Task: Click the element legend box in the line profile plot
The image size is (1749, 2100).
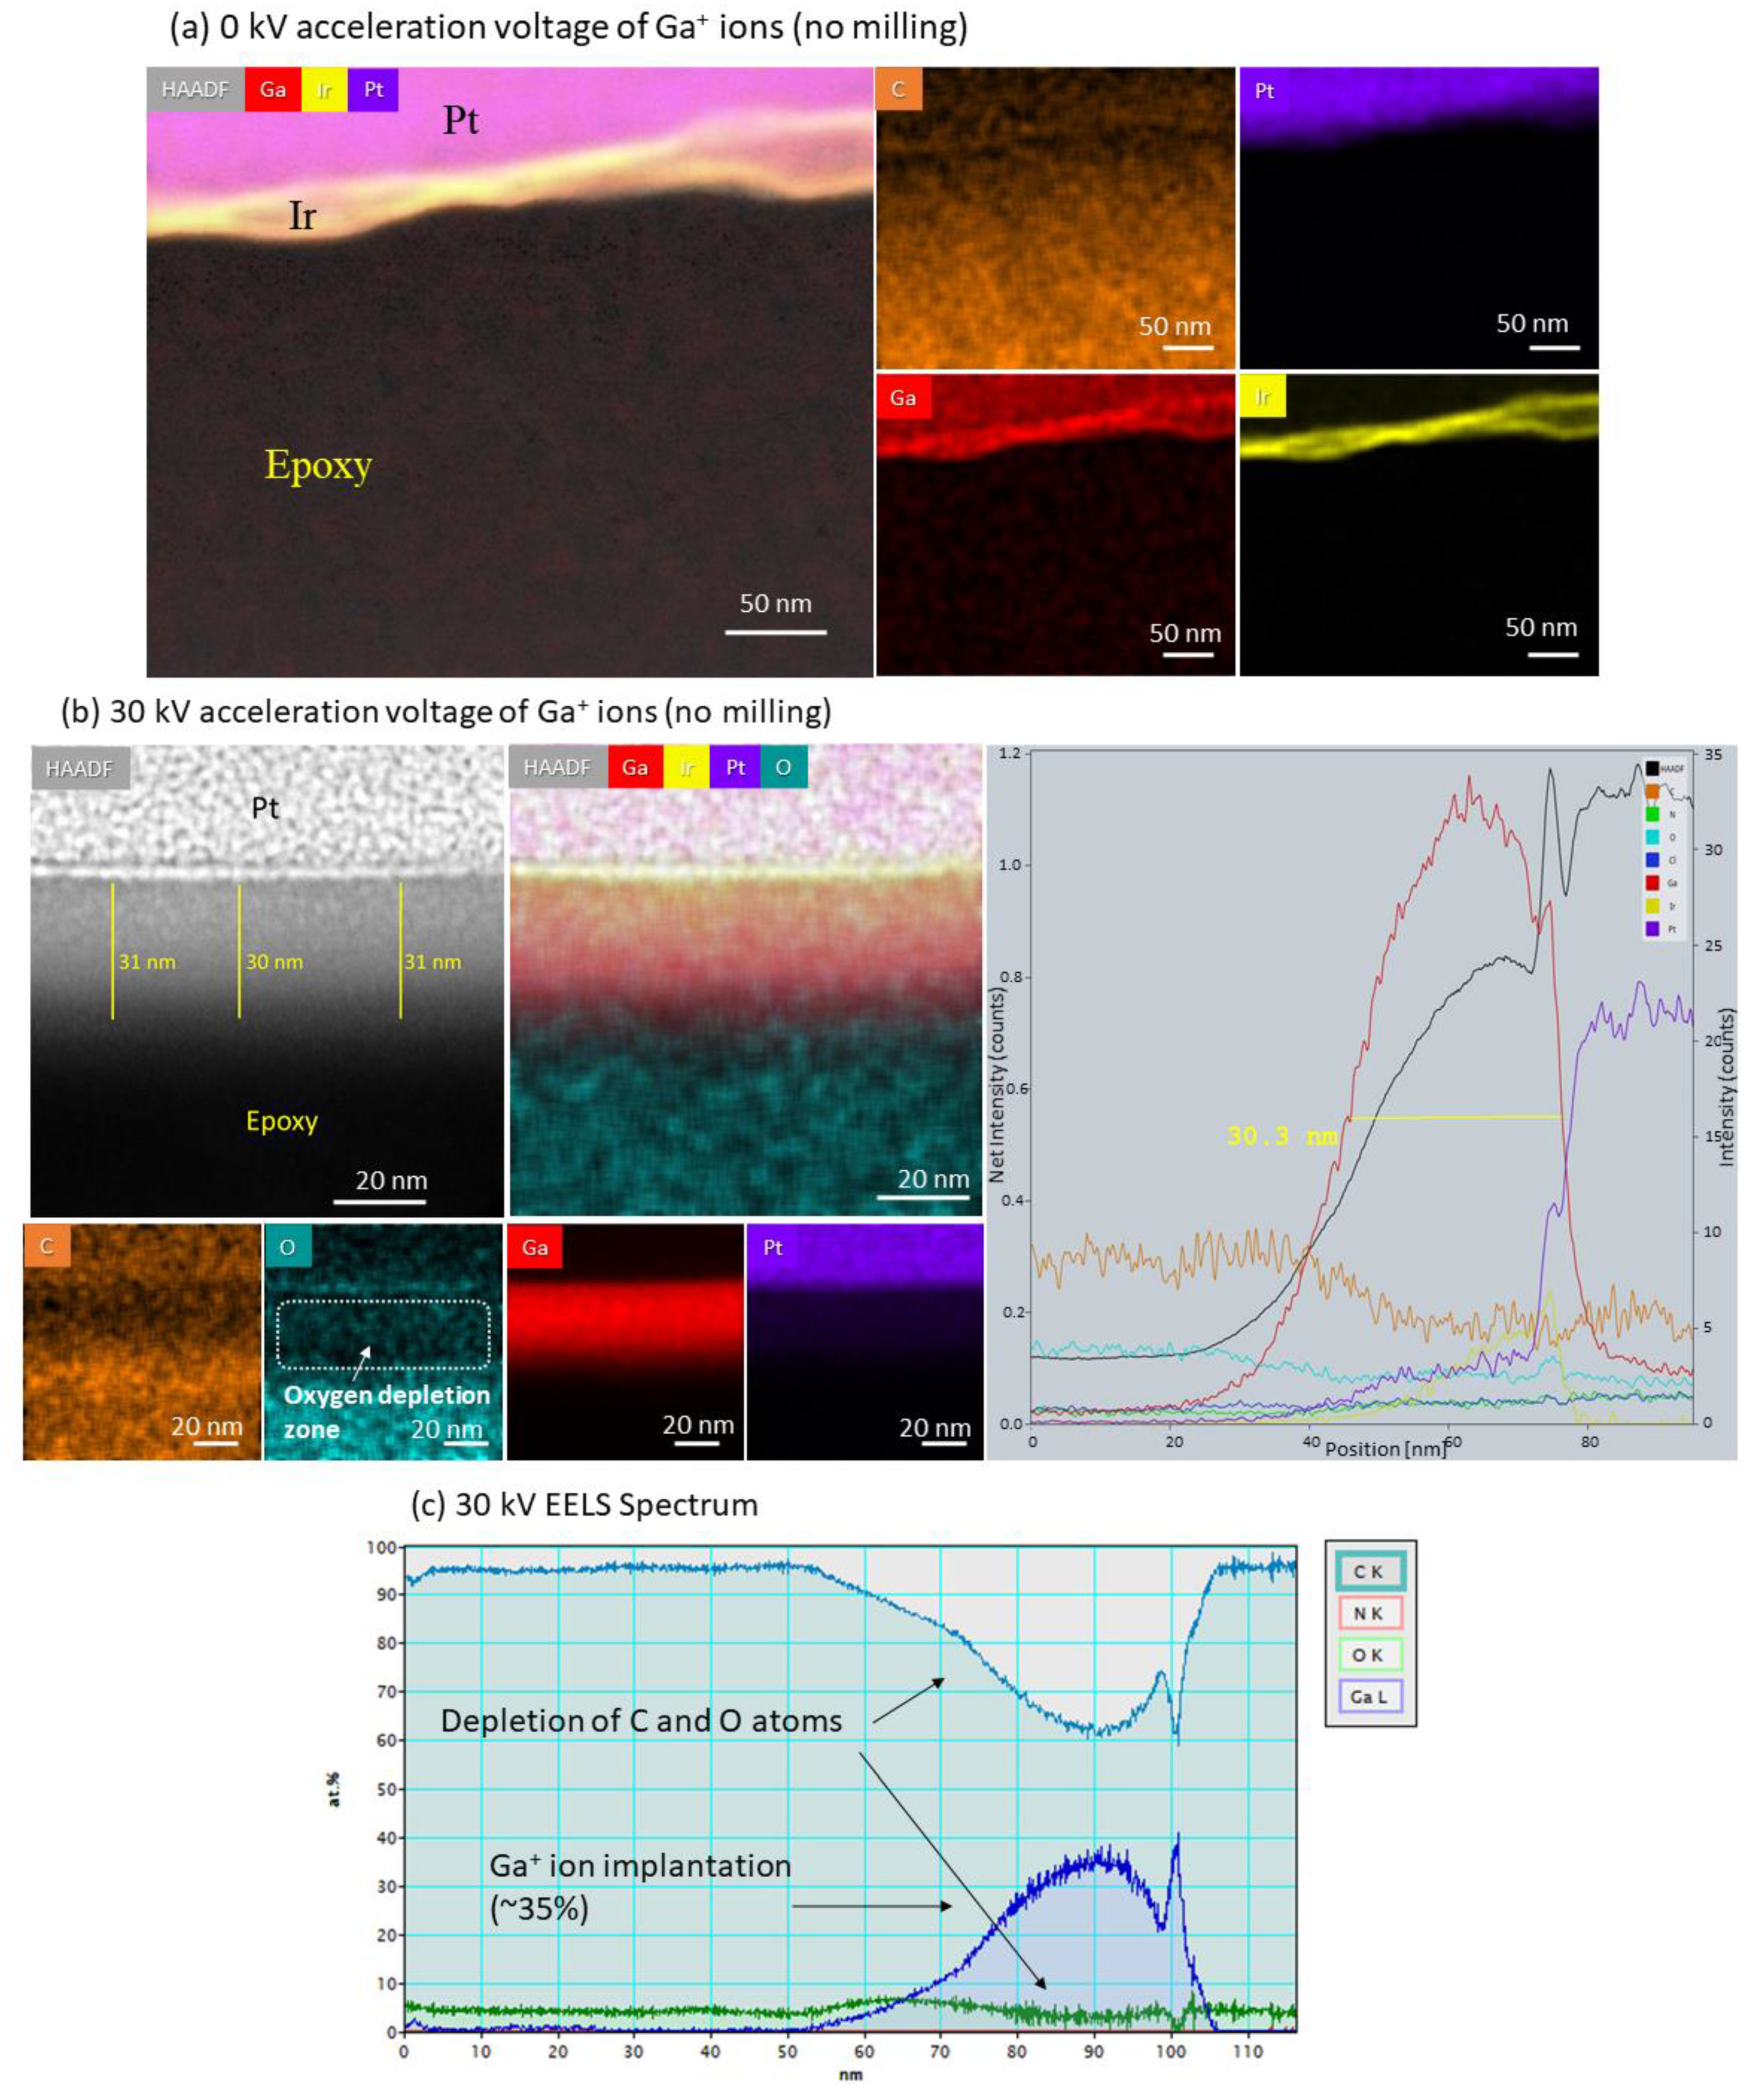Action: (1664, 848)
